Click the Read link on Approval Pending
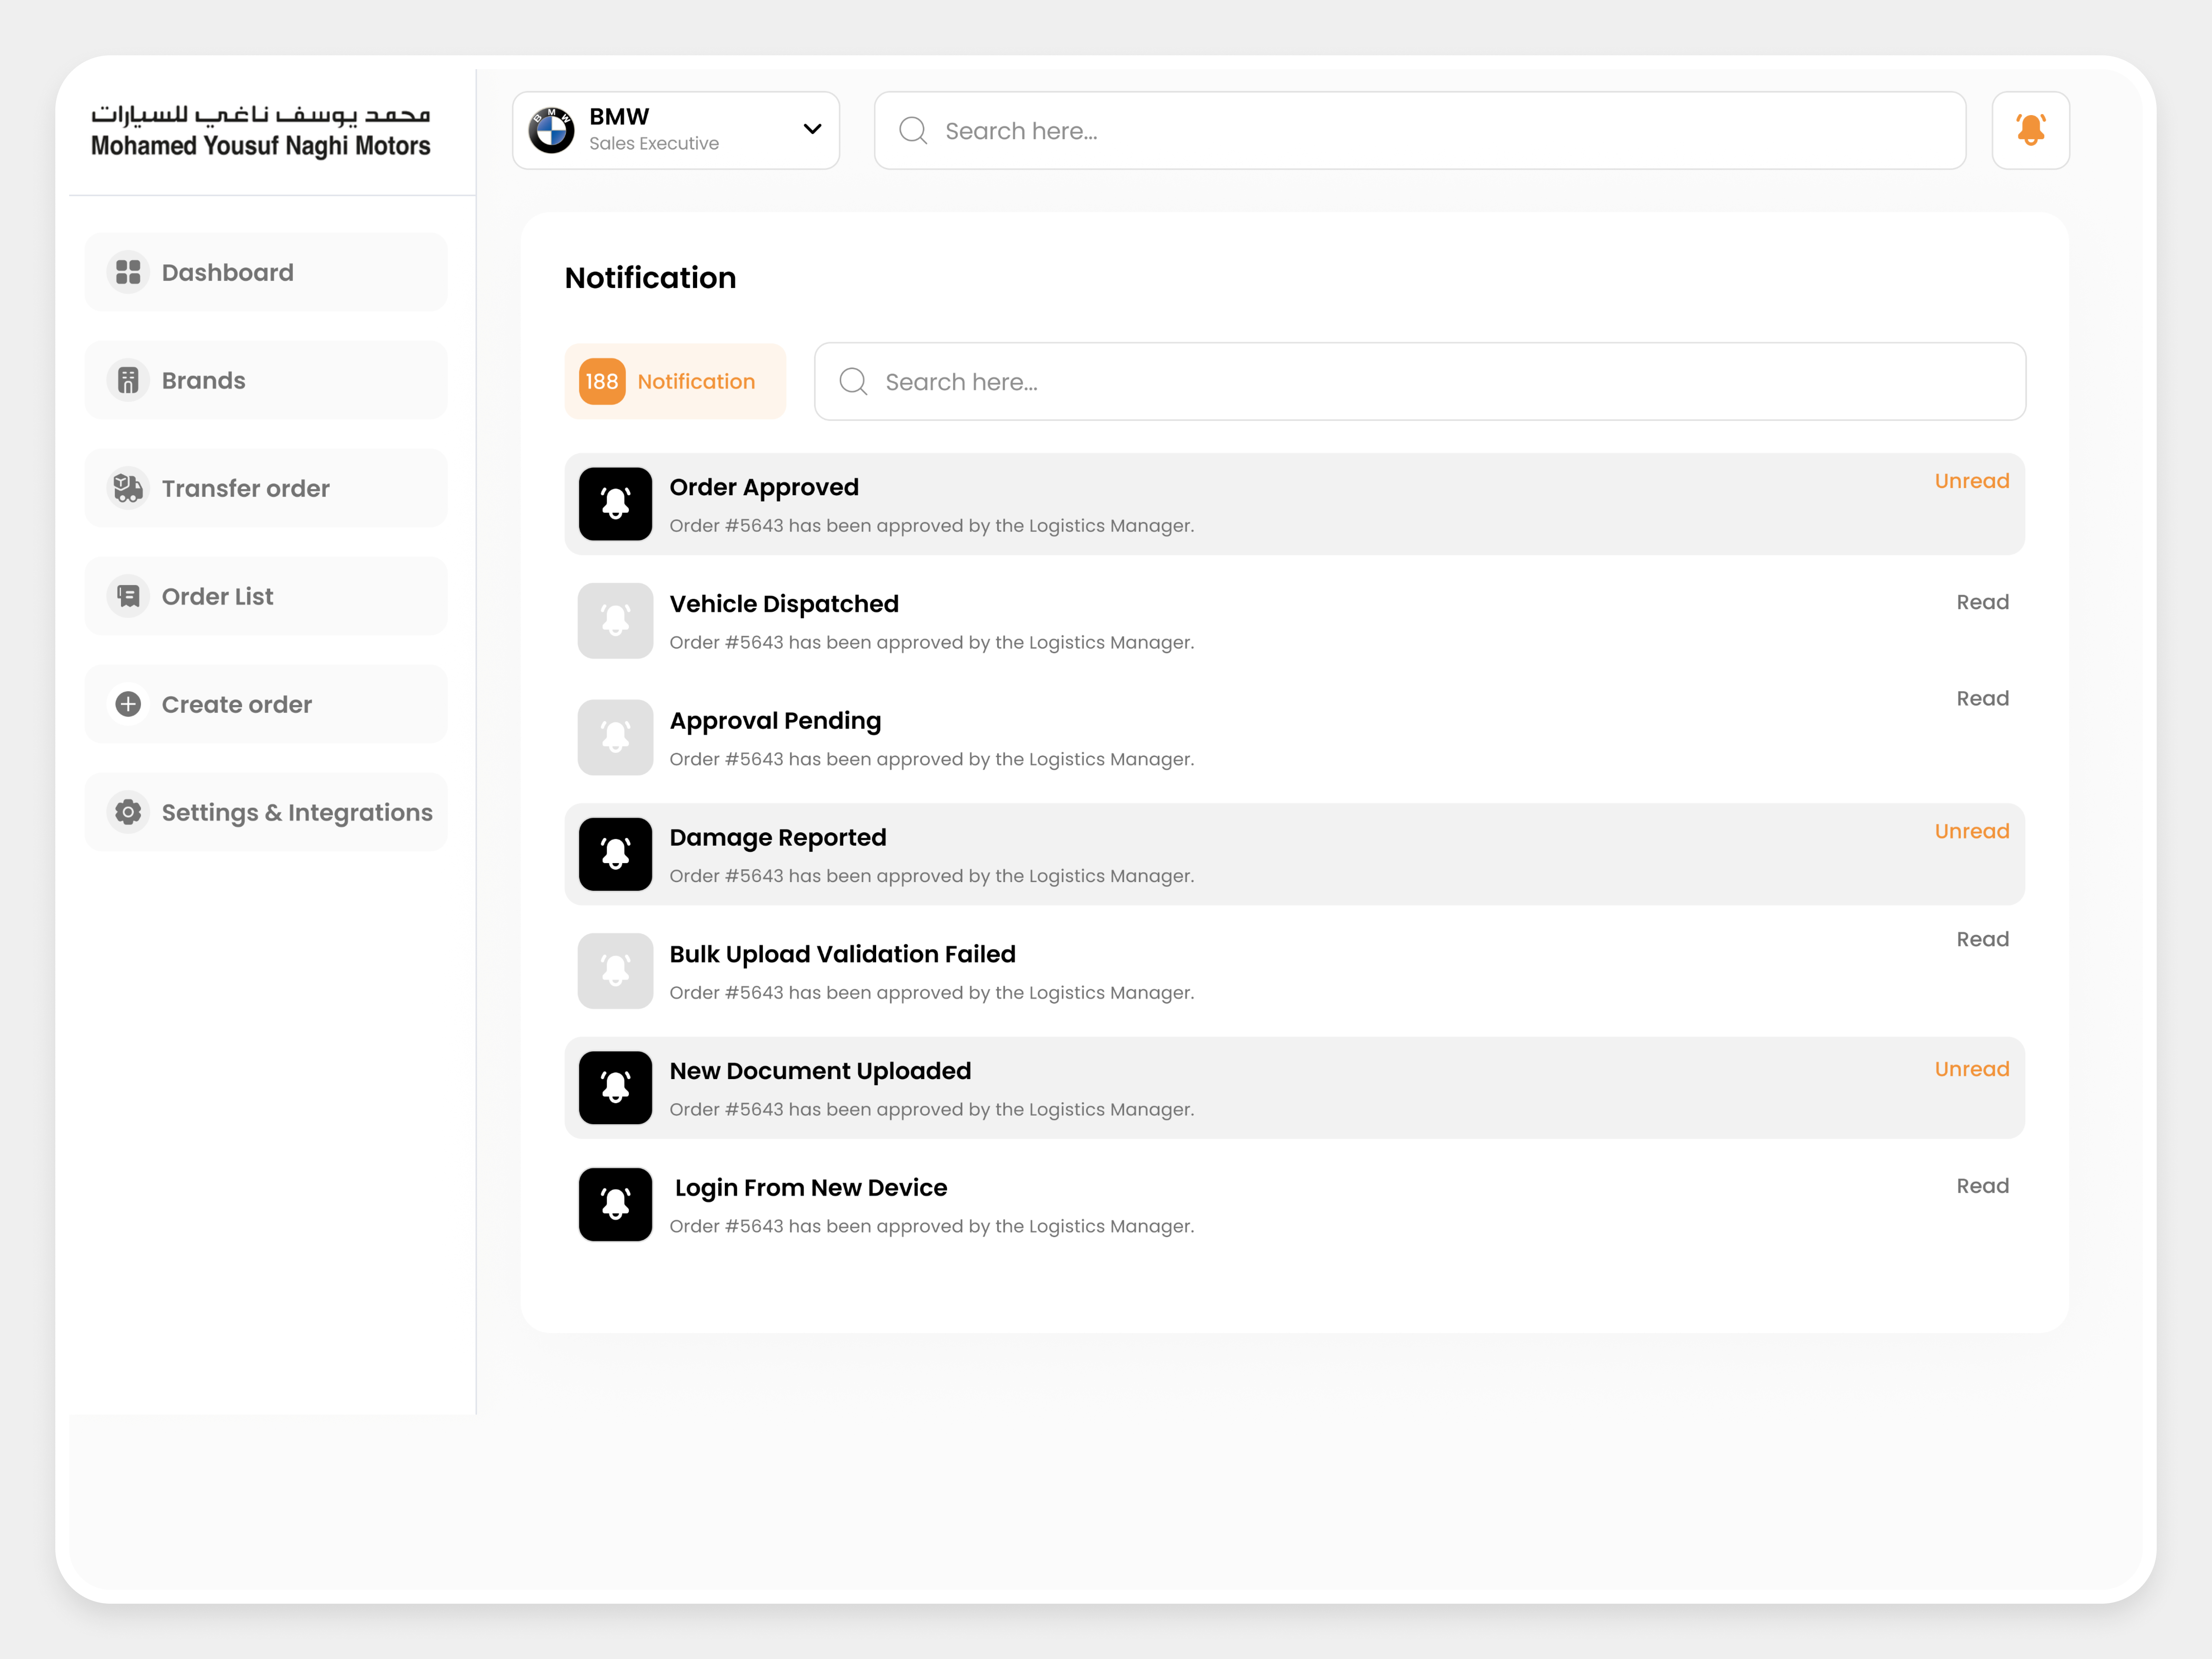 tap(1982, 698)
